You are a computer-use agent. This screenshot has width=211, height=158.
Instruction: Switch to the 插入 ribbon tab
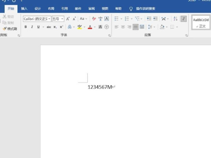(x=24, y=9)
